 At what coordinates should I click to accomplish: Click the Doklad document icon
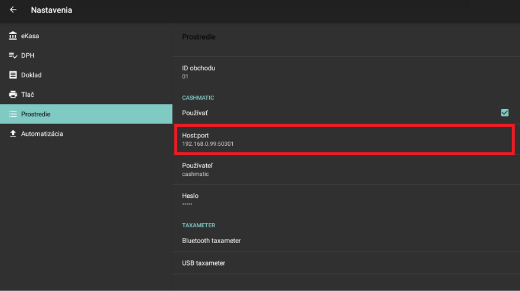coord(13,75)
